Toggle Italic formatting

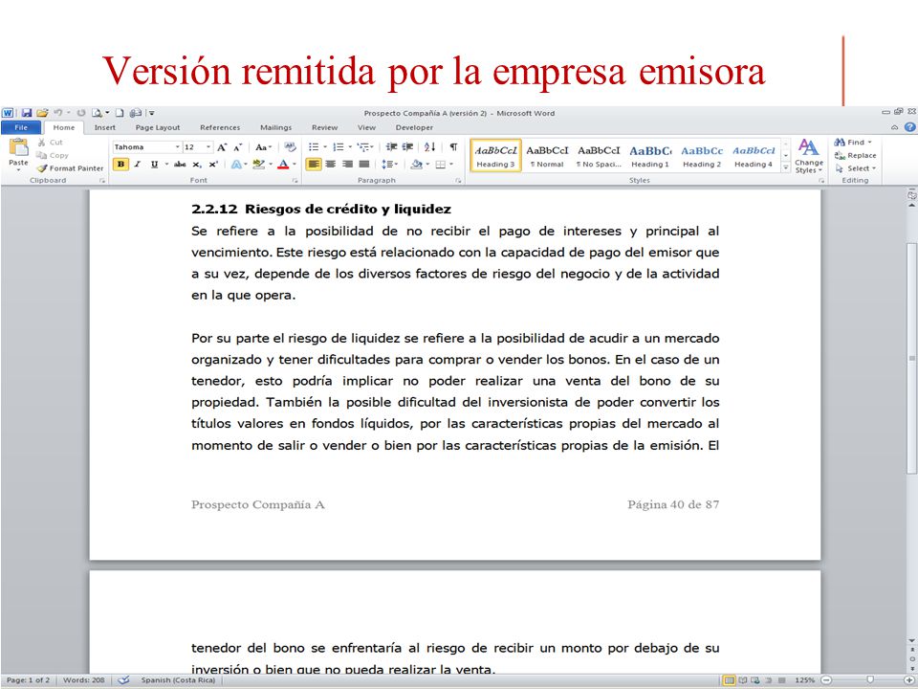click(137, 164)
